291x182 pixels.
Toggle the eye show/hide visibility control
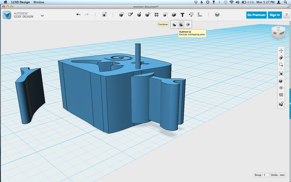tap(281, 88)
